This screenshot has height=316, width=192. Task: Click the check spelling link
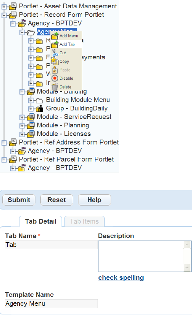pyautogui.click(x=121, y=278)
